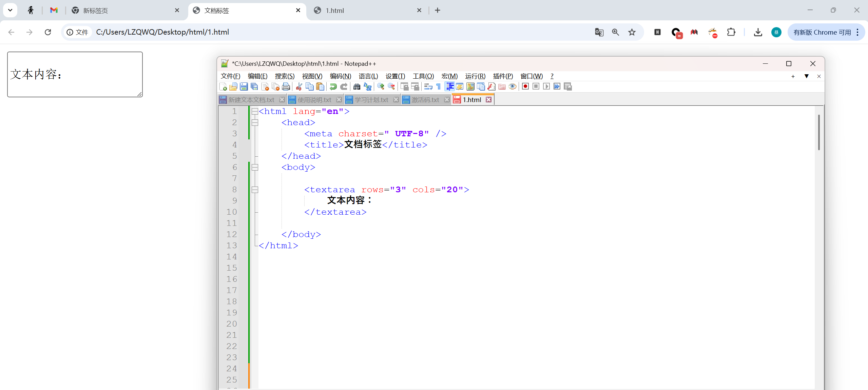Open the 文件(F) menu in Notepad++

tap(231, 76)
